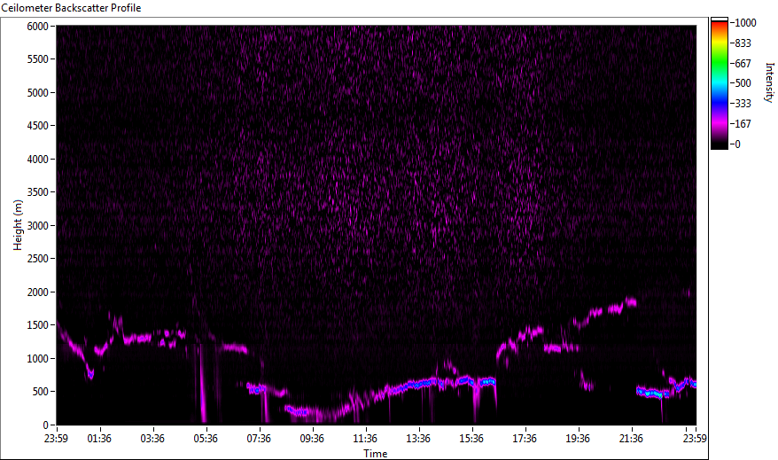778x460 pixels.
Task: Click the 833 intensity scale label
Action: [743, 43]
